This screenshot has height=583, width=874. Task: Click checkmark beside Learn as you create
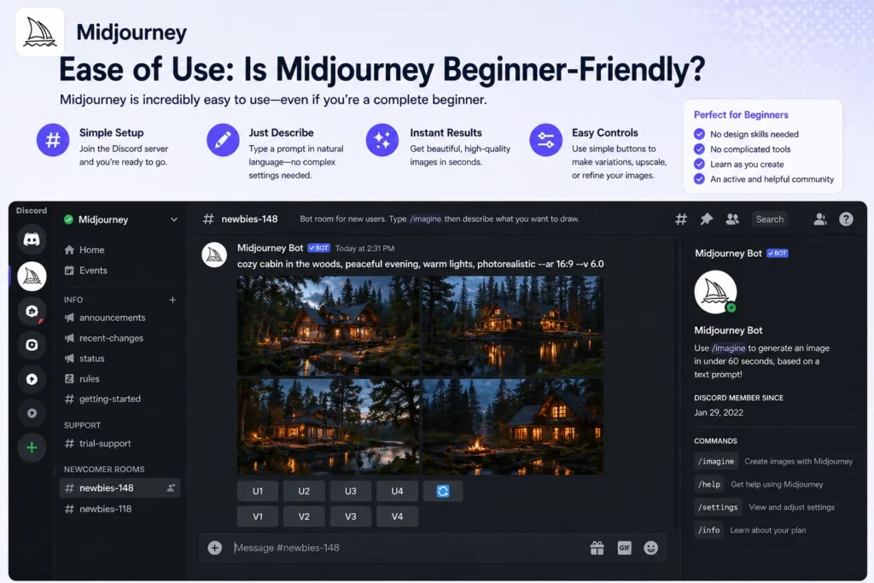coord(699,164)
